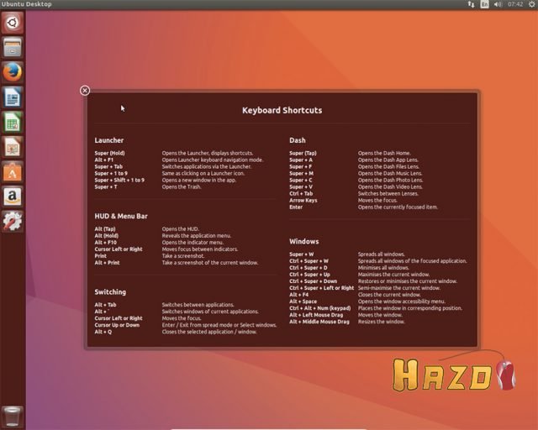Open the Trash in launcher
The image size is (538, 430).
coord(12,415)
